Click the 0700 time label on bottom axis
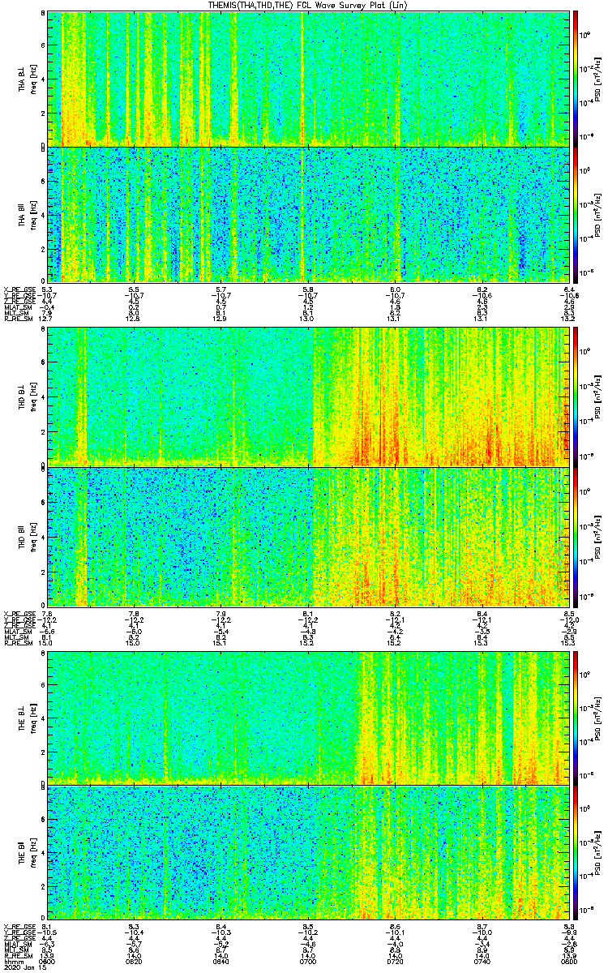This screenshot has width=608, height=973. click(308, 961)
